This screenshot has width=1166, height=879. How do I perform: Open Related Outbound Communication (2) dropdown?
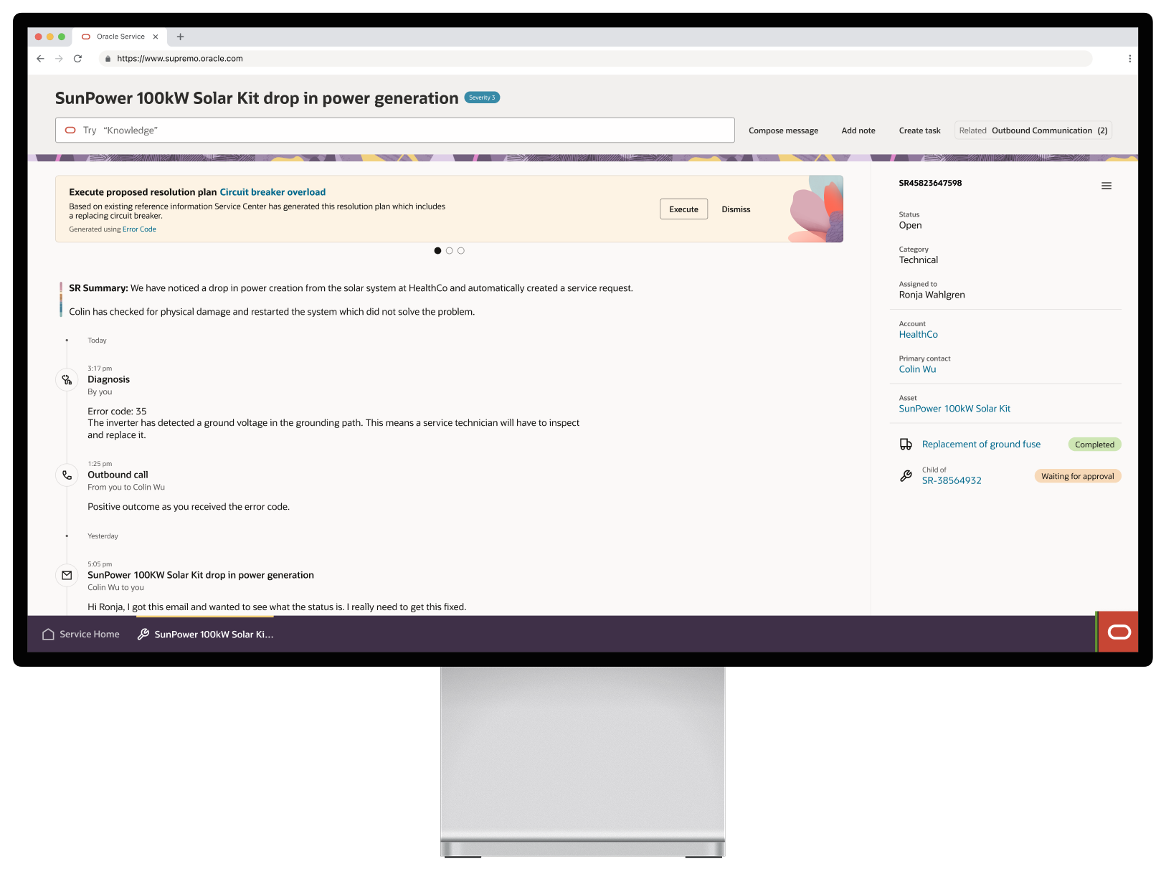[1033, 130]
